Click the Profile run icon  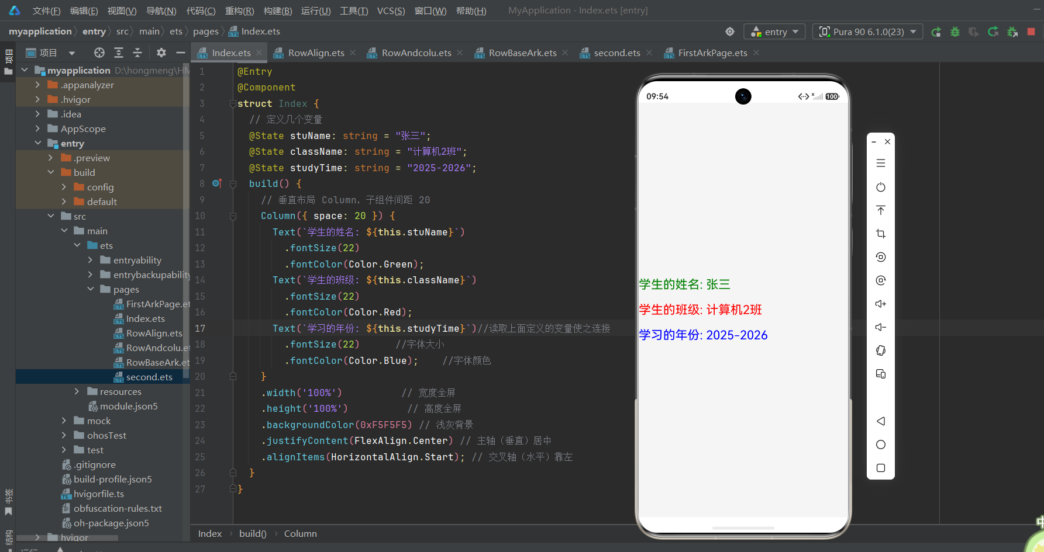(x=974, y=32)
